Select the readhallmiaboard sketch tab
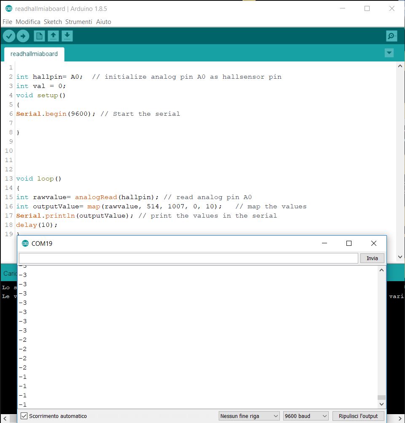This screenshot has height=423, width=405. pos(34,54)
